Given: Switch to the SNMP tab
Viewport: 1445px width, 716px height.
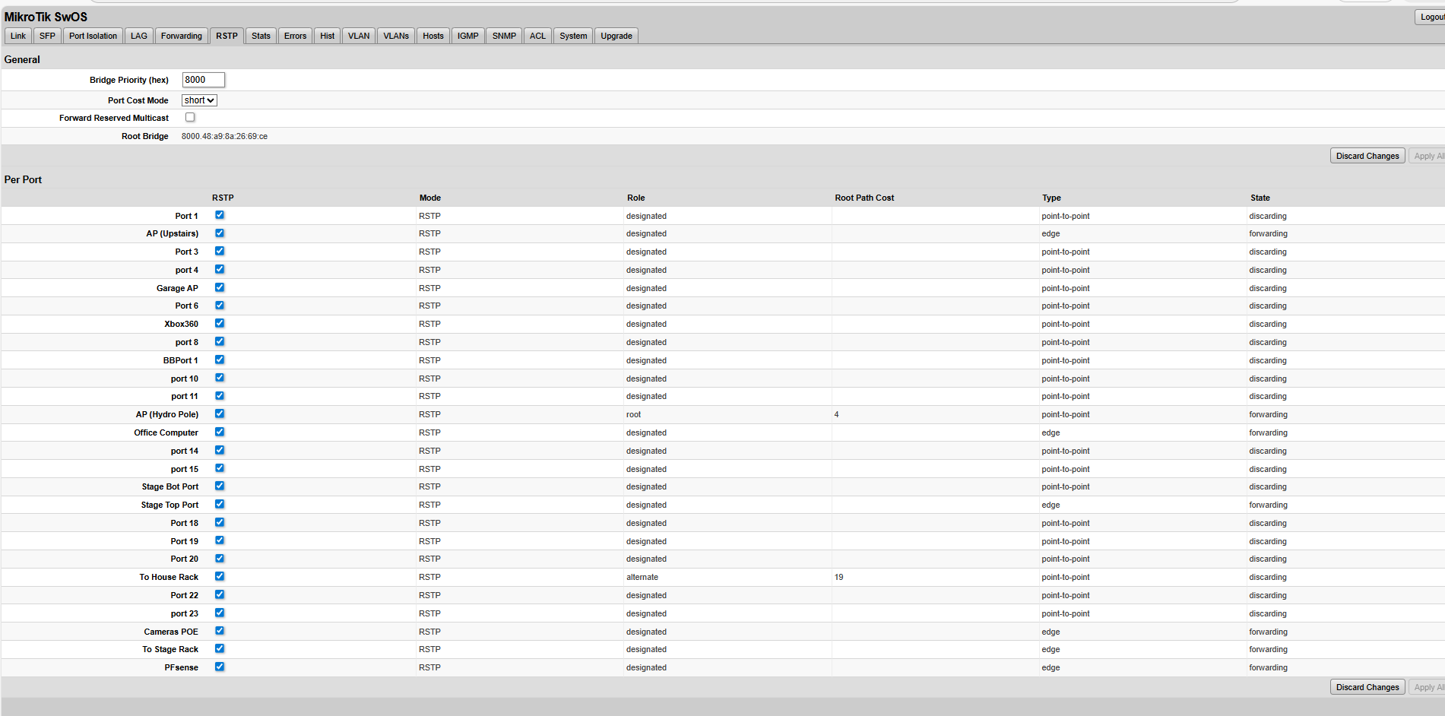Looking at the screenshot, I should tap(504, 36).
